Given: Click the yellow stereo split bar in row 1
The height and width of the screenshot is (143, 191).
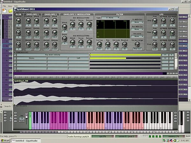Looking at the screenshot, I should pyautogui.click(x=108, y=58).
